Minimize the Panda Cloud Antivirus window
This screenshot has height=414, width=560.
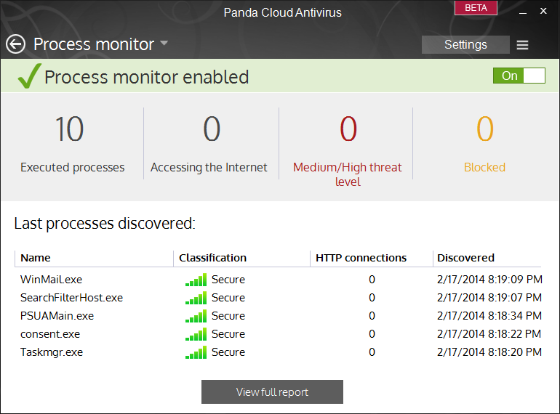(523, 12)
